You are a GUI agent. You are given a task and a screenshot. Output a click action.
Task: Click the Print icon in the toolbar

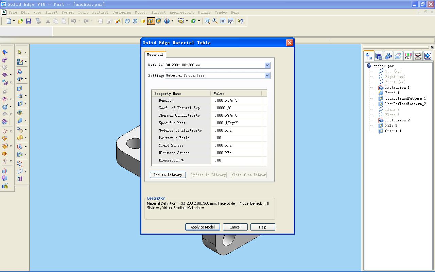click(x=38, y=21)
